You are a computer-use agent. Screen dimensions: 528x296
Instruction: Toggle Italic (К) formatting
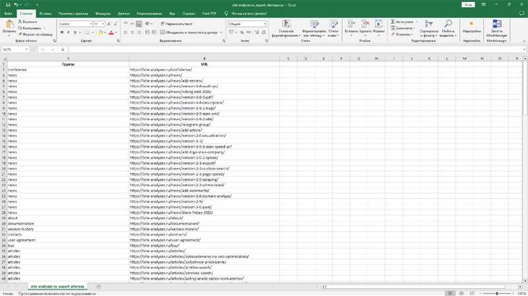[69, 32]
